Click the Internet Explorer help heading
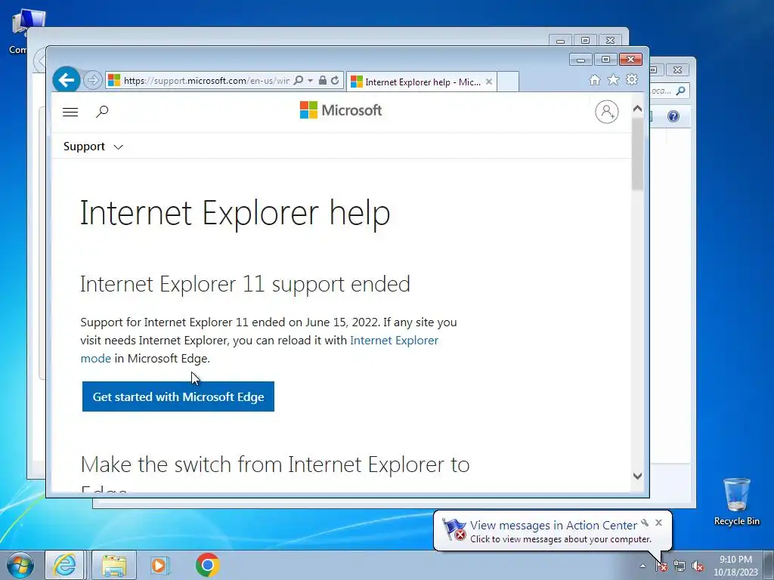 click(235, 213)
